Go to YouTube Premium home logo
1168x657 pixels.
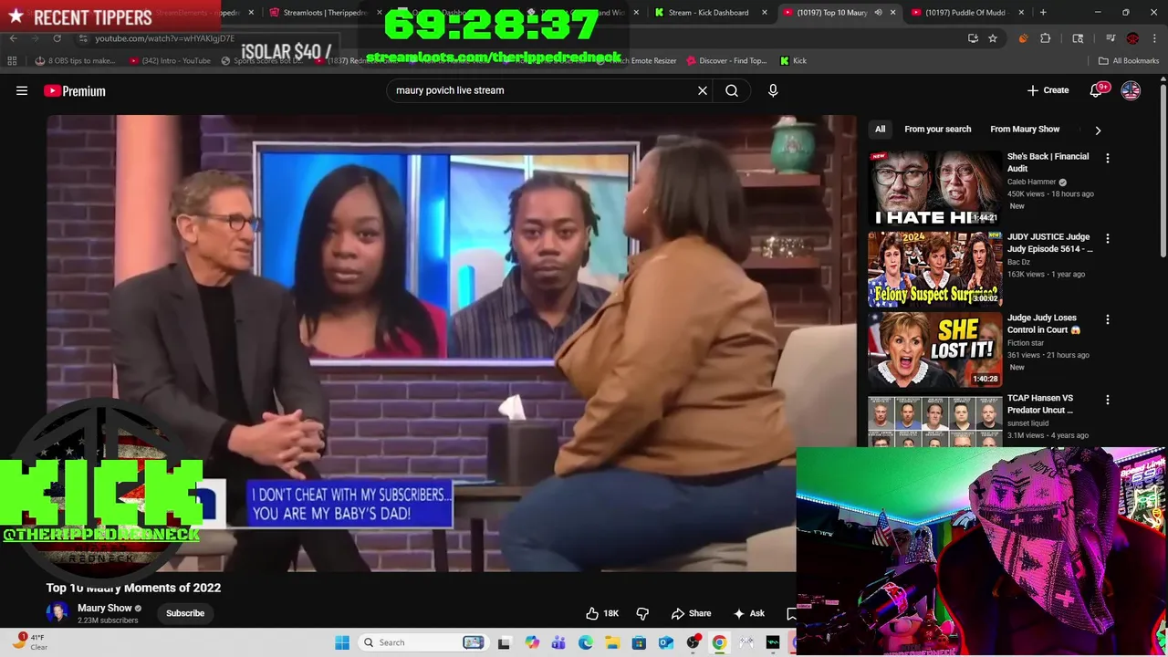[x=75, y=90]
